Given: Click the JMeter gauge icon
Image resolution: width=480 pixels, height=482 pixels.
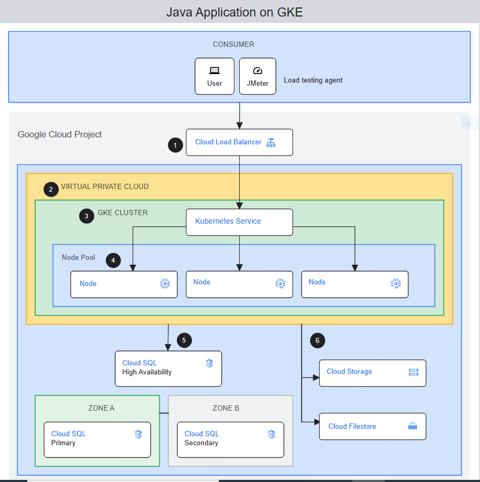Looking at the screenshot, I should pos(257,71).
